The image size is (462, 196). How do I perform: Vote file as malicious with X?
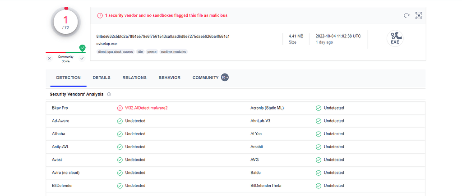pyautogui.click(x=50, y=59)
